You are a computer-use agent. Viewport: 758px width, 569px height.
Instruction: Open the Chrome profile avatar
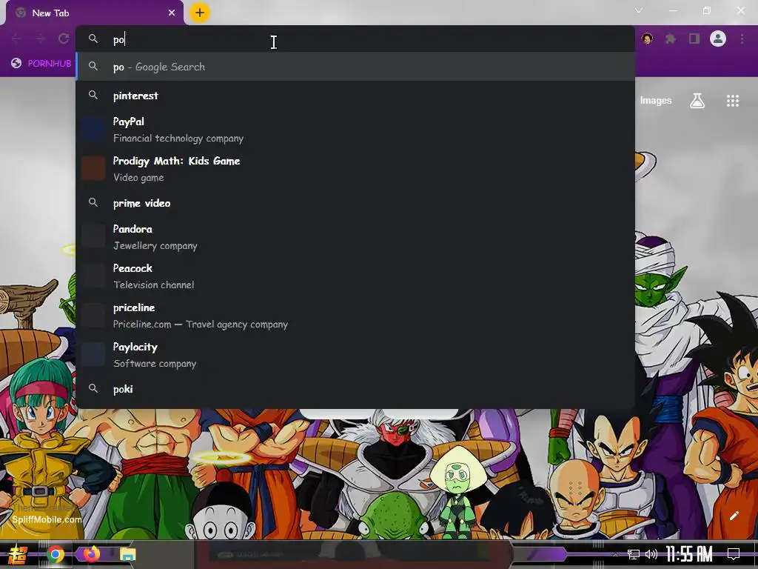coord(718,39)
